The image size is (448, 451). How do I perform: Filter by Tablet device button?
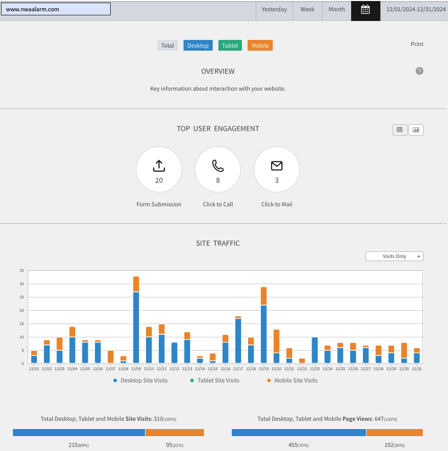point(230,46)
